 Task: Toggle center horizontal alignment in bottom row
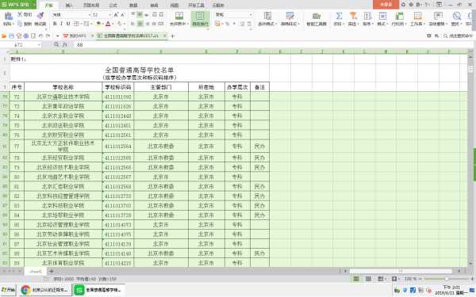pyautogui.click(x=140, y=24)
